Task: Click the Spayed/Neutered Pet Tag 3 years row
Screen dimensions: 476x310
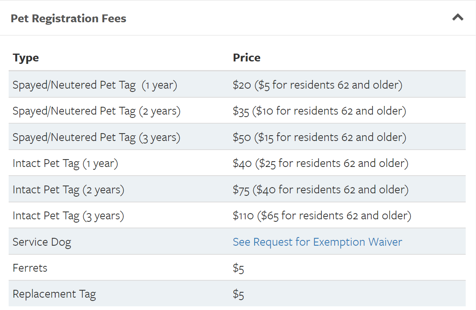Action: click(x=96, y=136)
